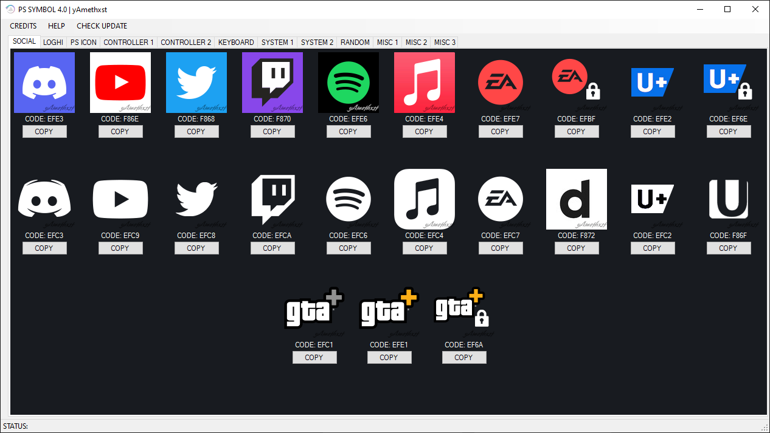This screenshot has height=433, width=770.
Task: Click the GTA+ icon with gray plus
Action: 314,309
